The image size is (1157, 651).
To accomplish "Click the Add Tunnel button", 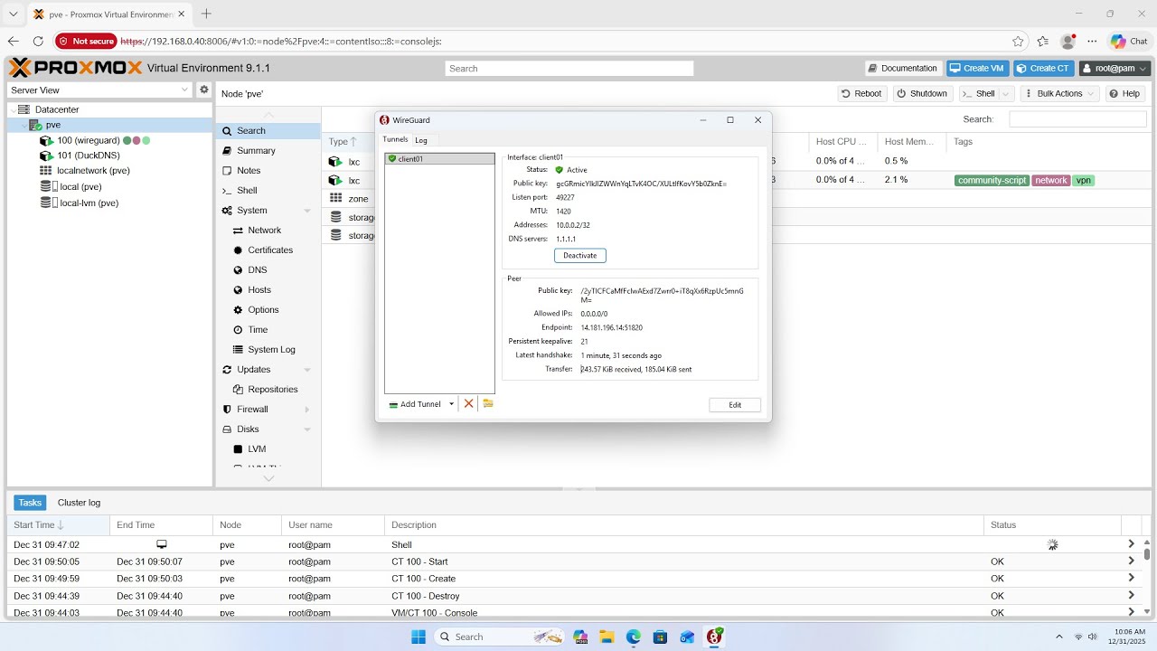I will coord(415,404).
